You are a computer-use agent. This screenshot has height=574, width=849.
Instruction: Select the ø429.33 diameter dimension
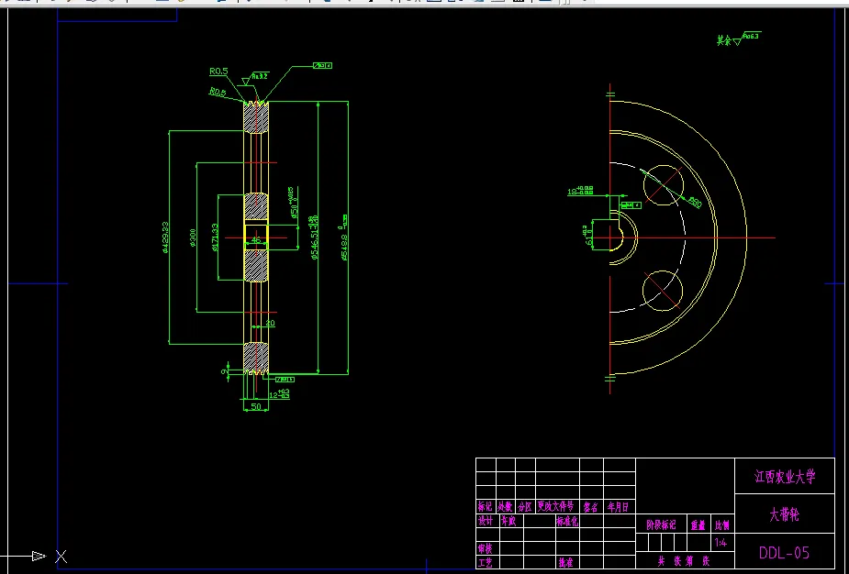165,237
